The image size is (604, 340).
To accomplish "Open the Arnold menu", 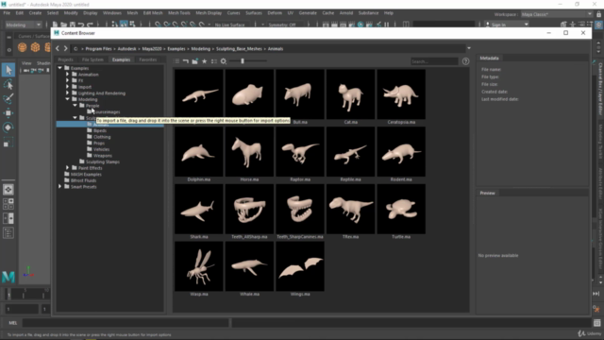I will pyautogui.click(x=346, y=12).
